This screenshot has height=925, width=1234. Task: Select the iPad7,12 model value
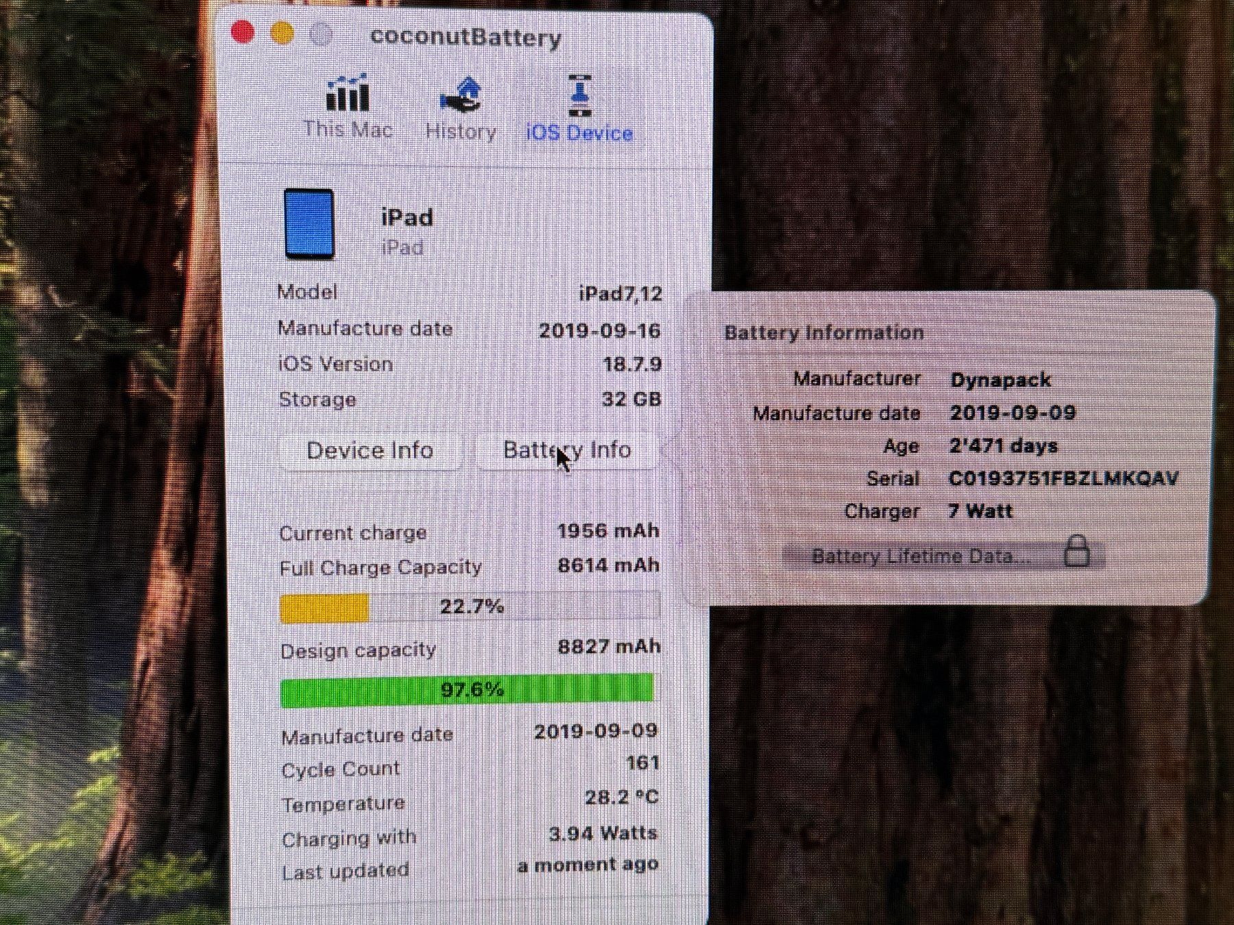coord(621,294)
